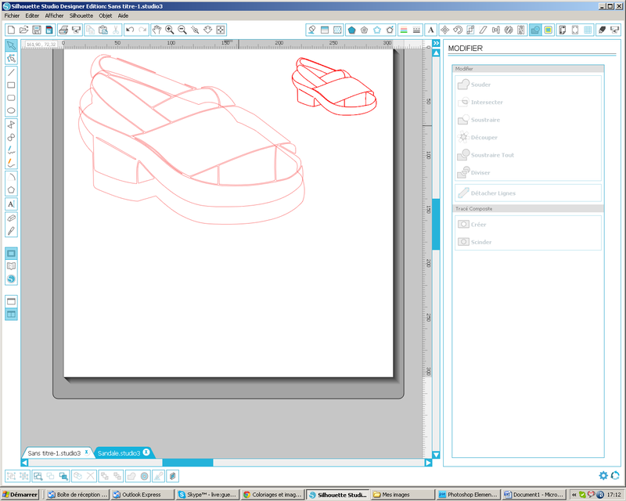Viewport: 626px width, 501px height.
Task: Undo the last action
Action: [130, 30]
